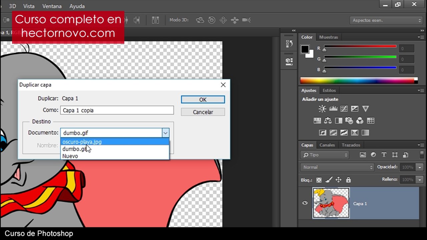Add a Vibrance adjustment
The image size is (427, 240).
point(365,109)
